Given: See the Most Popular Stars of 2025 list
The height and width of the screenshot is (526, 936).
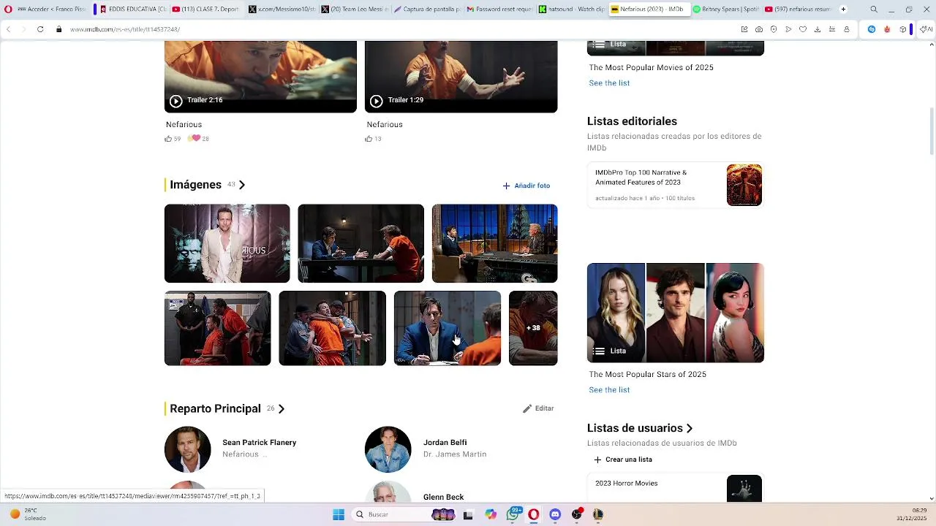Looking at the screenshot, I should pos(609,390).
